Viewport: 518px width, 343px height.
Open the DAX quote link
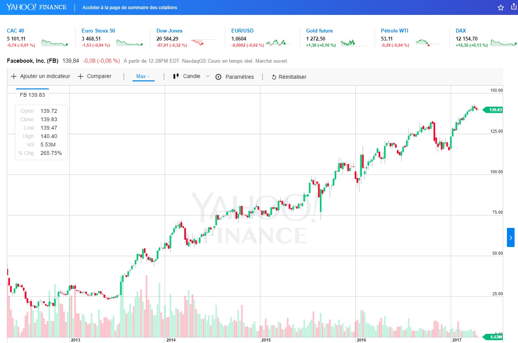461,31
